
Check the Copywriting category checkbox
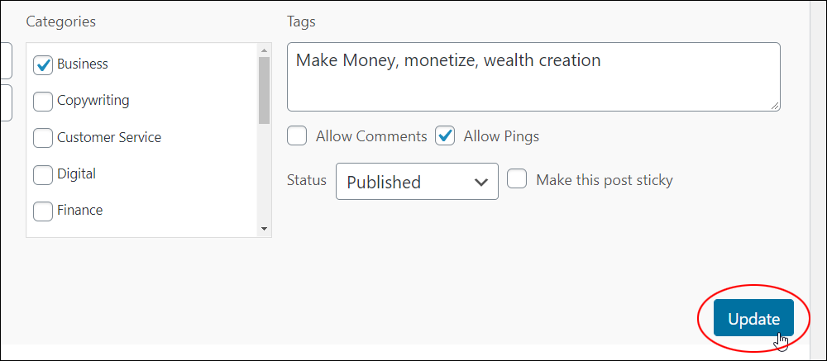point(43,102)
